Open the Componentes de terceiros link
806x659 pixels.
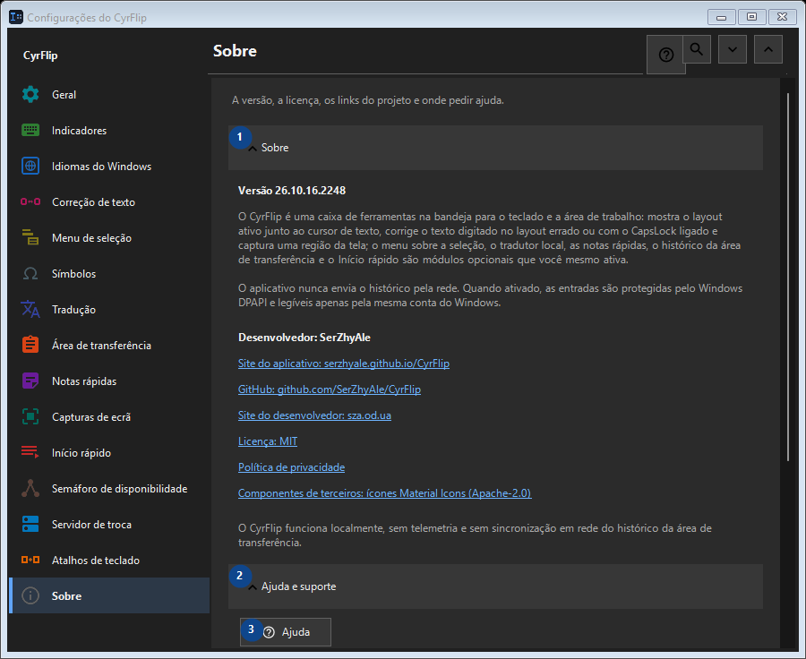coord(384,493)
